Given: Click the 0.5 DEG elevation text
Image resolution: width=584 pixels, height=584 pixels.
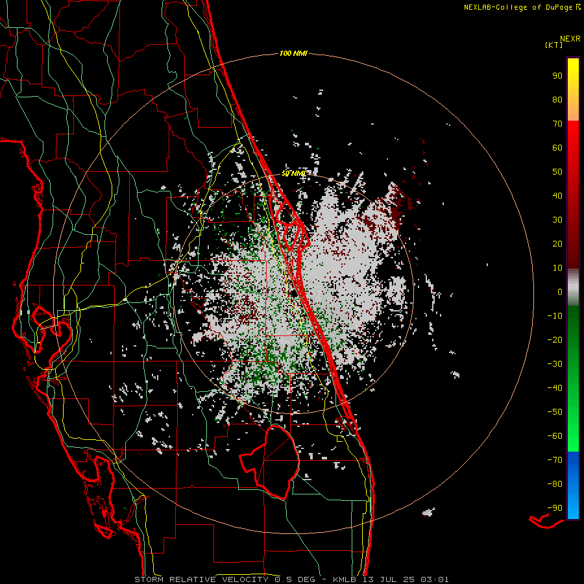Looking at the screenshot, I should click(295, 579).
